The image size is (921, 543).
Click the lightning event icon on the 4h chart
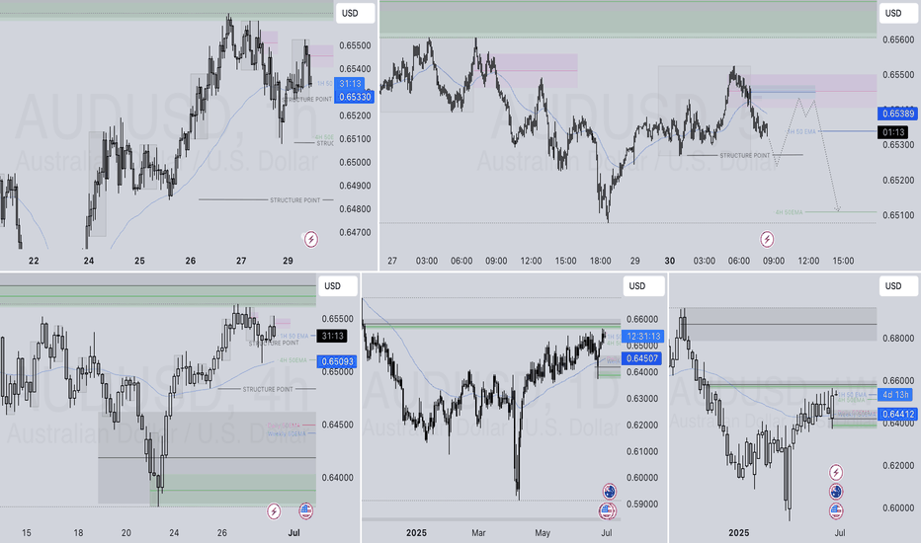pyautogui.click(x=274, y=511)
